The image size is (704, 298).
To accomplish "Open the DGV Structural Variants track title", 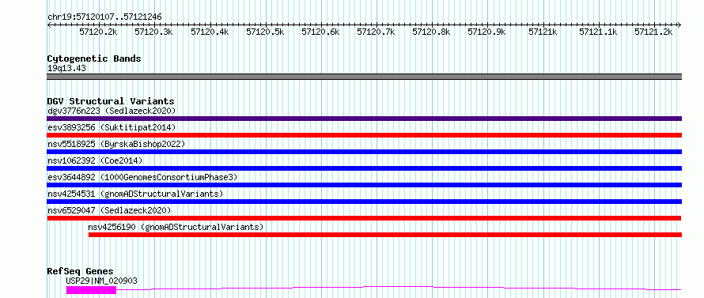I will (x=111, y=101).
